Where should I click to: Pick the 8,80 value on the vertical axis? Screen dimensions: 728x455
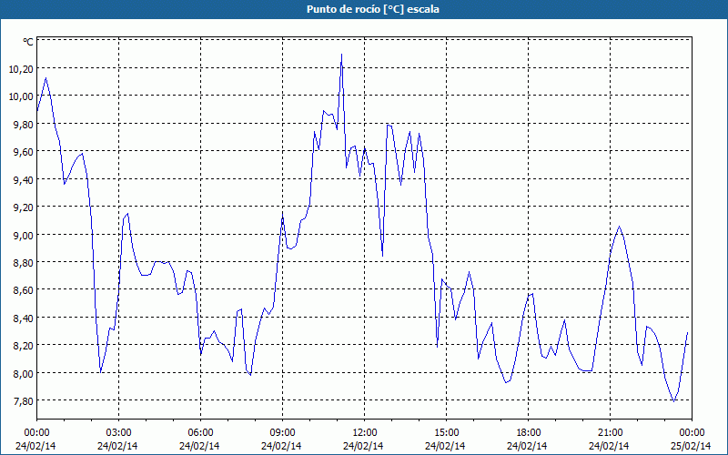click(x=24, y=262)
